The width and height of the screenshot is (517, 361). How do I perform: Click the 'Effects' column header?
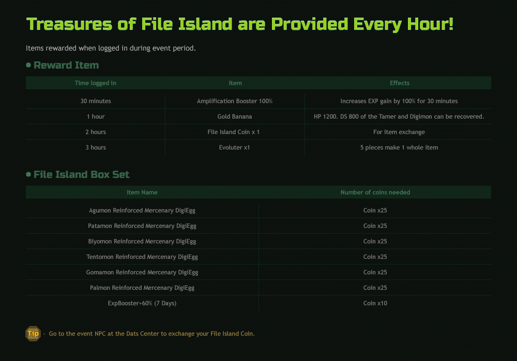click(400, 83)
